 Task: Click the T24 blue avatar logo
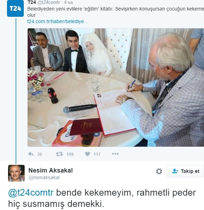[15, 8]
